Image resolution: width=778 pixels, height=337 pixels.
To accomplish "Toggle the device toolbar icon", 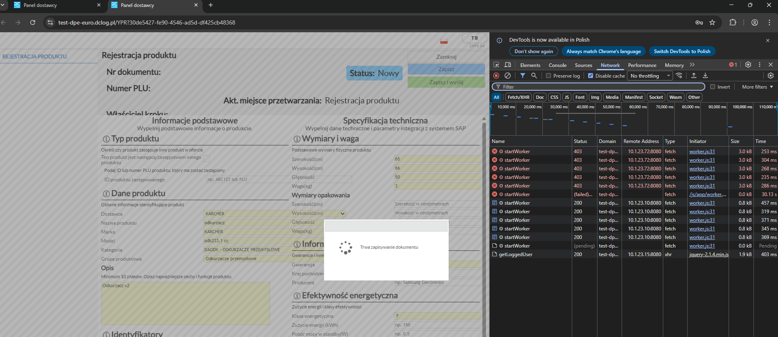I will [x=508, y=65].
